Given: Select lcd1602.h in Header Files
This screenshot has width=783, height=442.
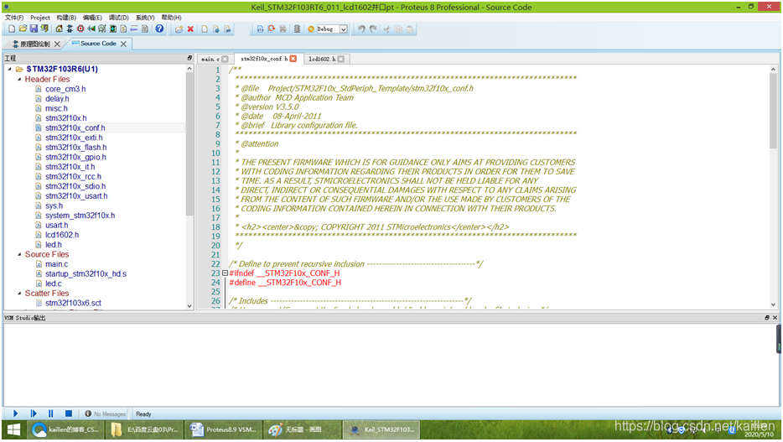Looking at the screenshot, I should pyautogui.click(x=62, y=235).
